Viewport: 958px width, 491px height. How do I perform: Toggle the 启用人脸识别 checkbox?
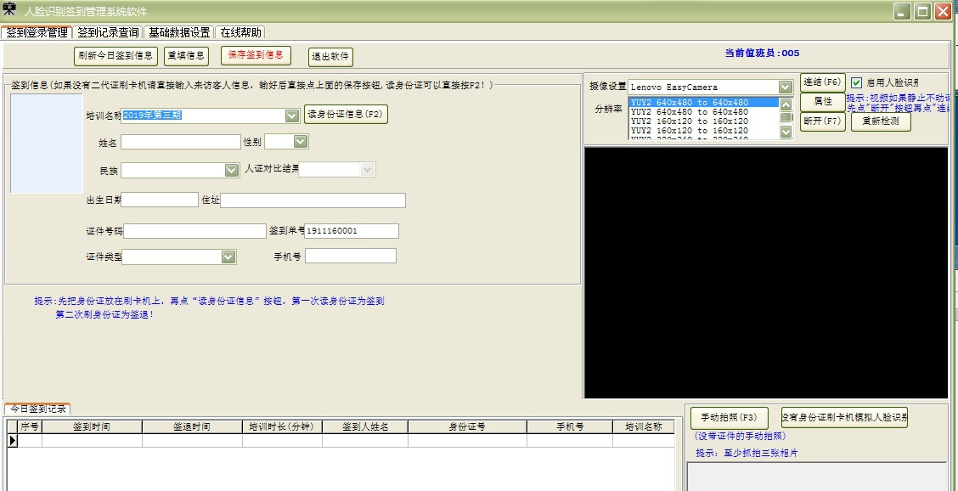click(x=854, y=82)
